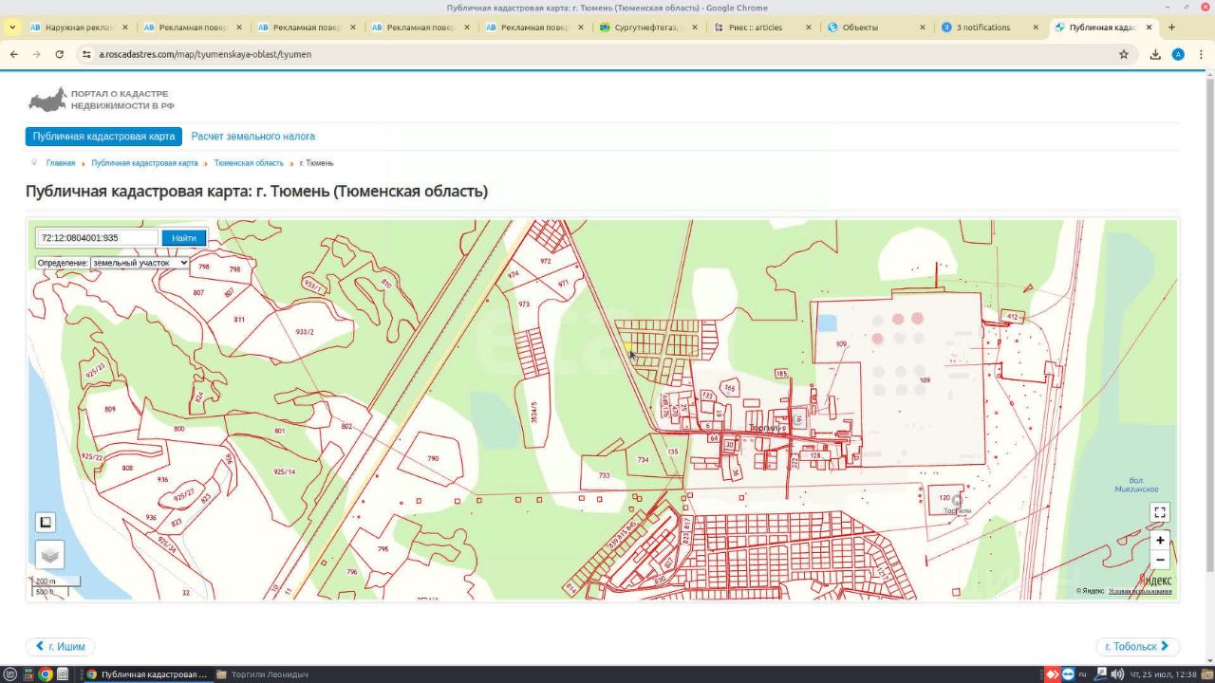Click the volume icon in the system tray
Screen dimensions: 1215x683
tap(1117, 674)
